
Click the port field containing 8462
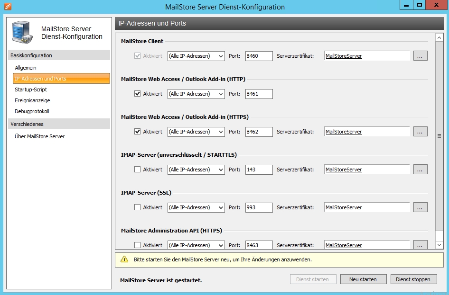click(259, 132)
